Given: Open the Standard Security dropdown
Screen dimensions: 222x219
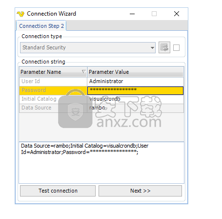Looking at the screenshot, I should [x=88, y=47].
